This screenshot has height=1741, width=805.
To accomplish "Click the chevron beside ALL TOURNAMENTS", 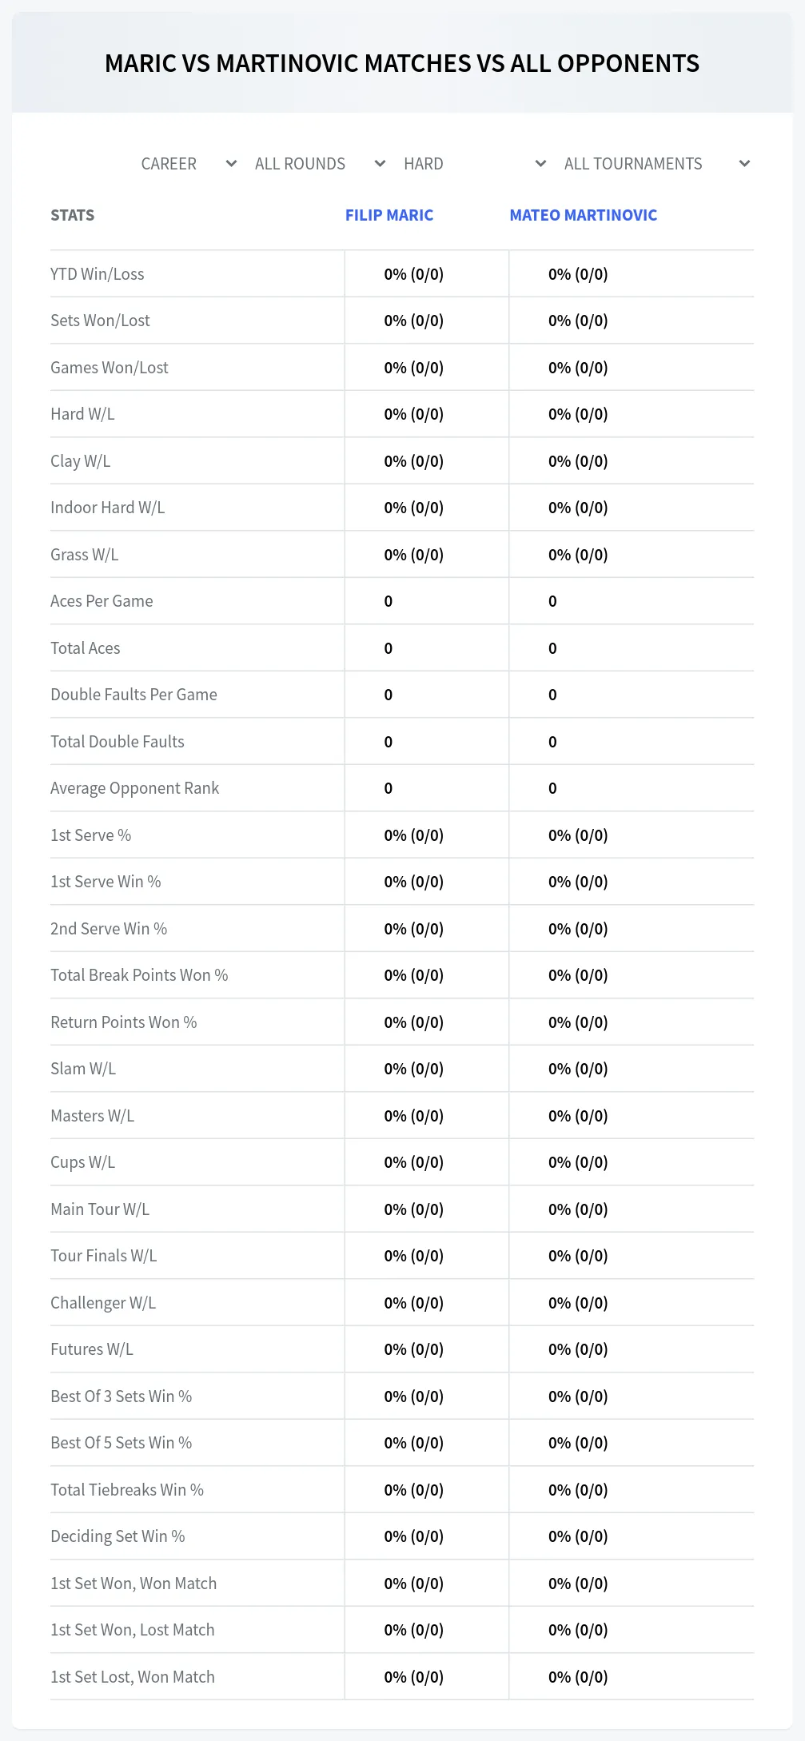I will click(744, 164).
